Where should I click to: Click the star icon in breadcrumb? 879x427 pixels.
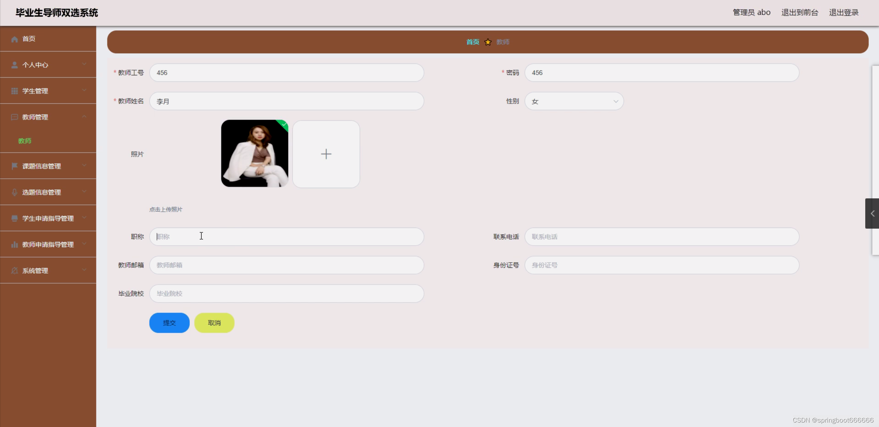[488, 42]
